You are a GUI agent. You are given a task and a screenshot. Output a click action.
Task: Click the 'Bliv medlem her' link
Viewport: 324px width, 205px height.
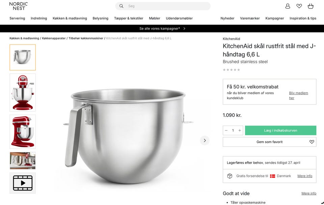(x=298, y=96)
